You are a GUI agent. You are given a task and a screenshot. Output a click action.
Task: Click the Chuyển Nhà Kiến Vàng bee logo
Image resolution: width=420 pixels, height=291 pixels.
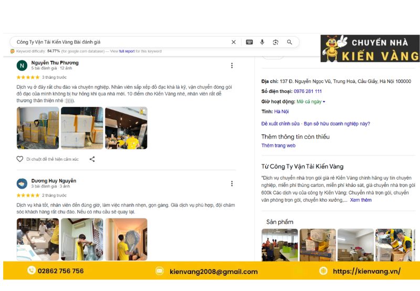tap(370, 48)
